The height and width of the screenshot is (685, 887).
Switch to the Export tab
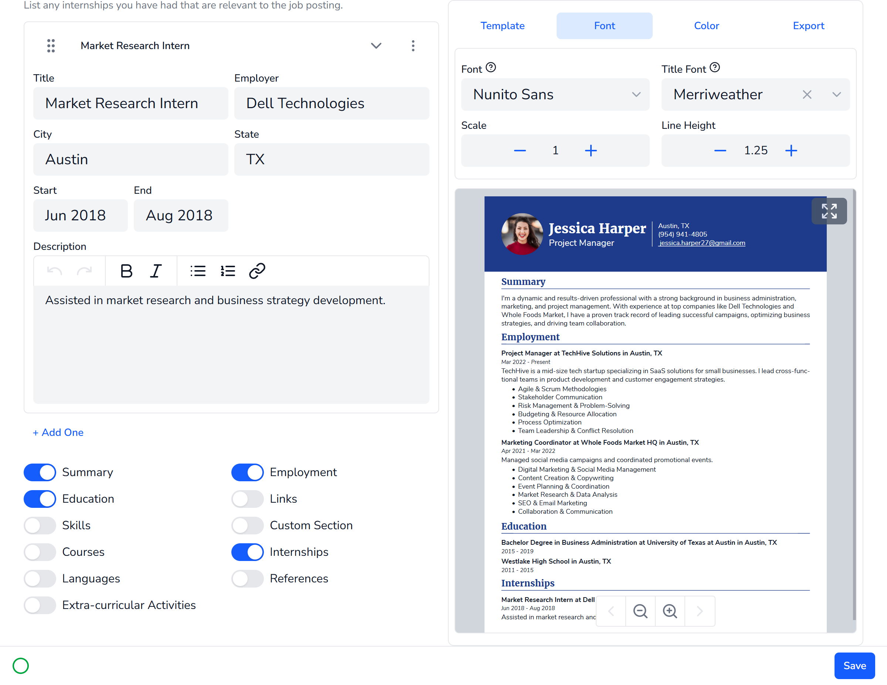[808, 25]
